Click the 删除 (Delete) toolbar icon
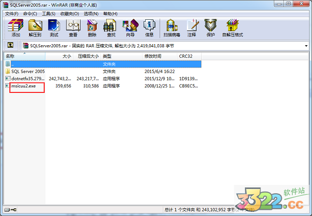312x216 pixels. [x=92, y=25]
